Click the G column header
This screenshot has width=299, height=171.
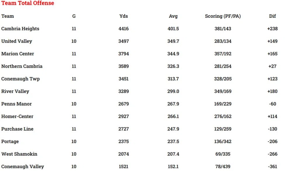74,16
